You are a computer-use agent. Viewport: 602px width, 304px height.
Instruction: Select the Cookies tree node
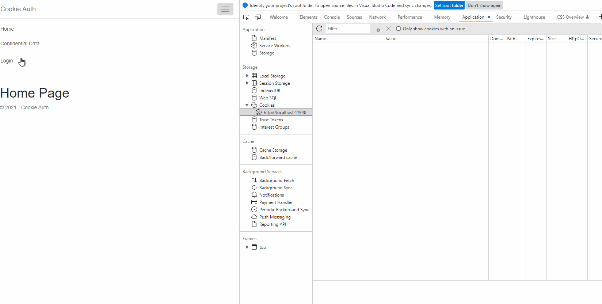tap(267, 105)
